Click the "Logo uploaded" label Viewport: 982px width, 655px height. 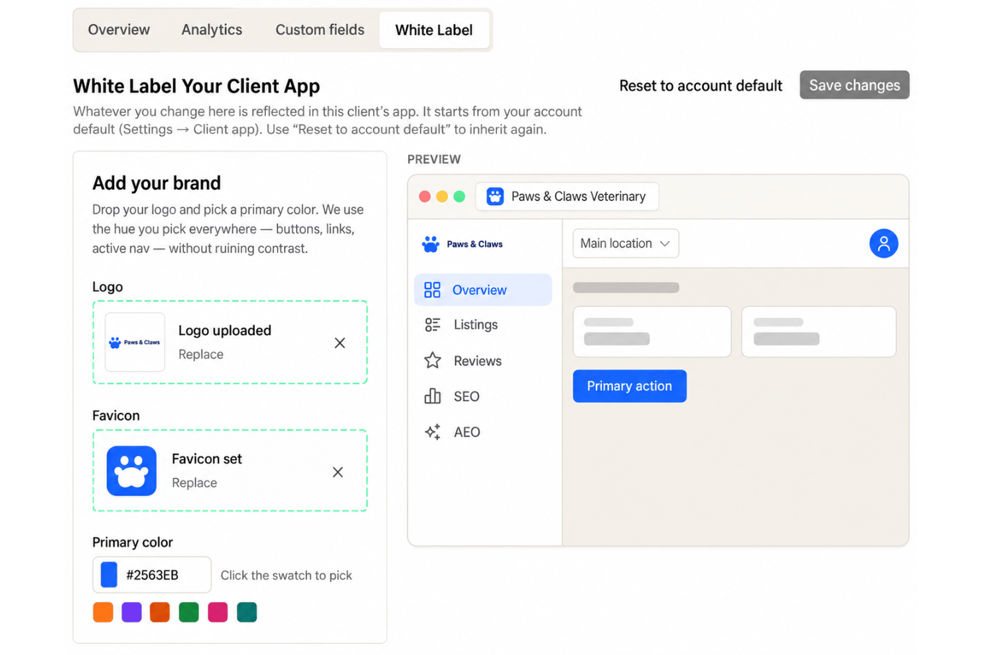click(225, 330)
